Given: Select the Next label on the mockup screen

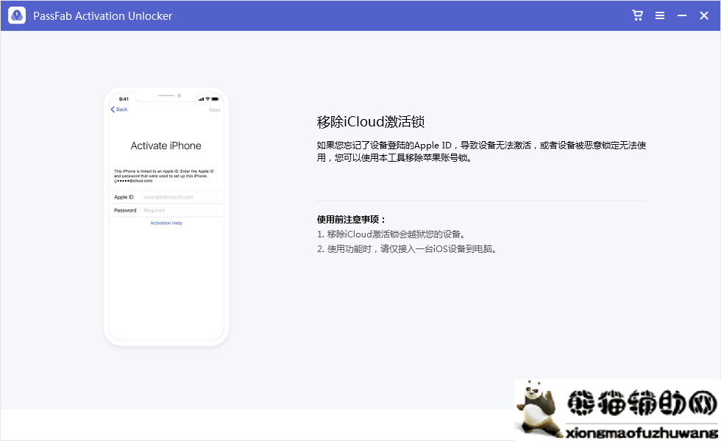Looking at the screenshot, I should pyautogui.click(x=215, y=109).
